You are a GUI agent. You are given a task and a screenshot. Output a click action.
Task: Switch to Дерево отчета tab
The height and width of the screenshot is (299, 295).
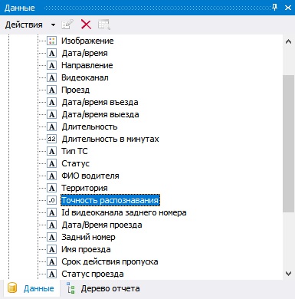(103, 289)
